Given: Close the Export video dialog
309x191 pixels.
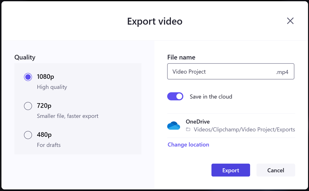Looking at the screenshot, I should tap(290, 21).
